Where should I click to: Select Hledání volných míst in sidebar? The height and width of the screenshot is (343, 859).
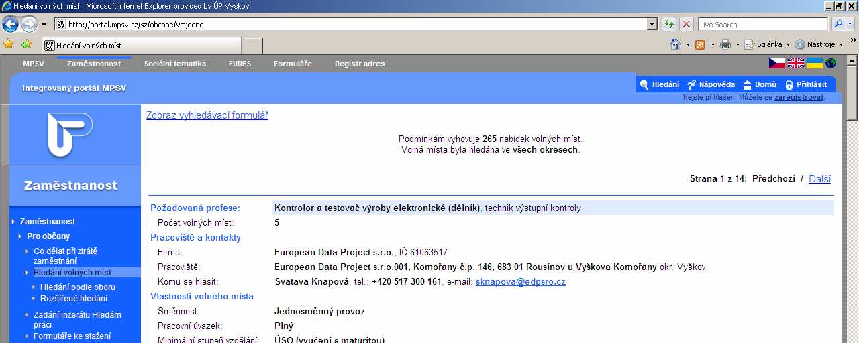(x=72, y=273)
